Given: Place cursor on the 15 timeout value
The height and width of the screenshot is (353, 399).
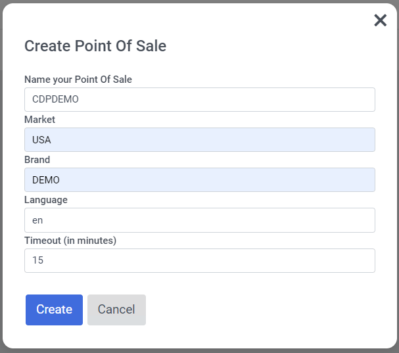Looking at the screenshot, I should coord(37,260).
